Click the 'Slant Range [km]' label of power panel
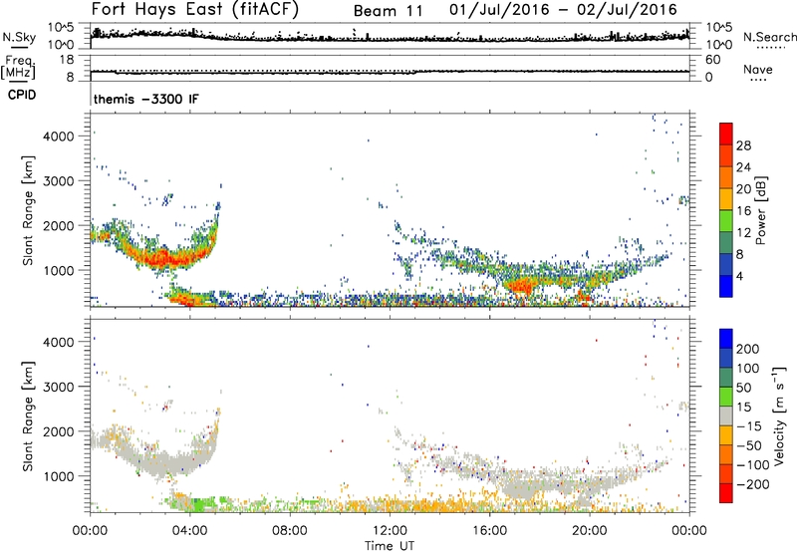Viewport: 797px width, 552px height. (x=28, y=210)
